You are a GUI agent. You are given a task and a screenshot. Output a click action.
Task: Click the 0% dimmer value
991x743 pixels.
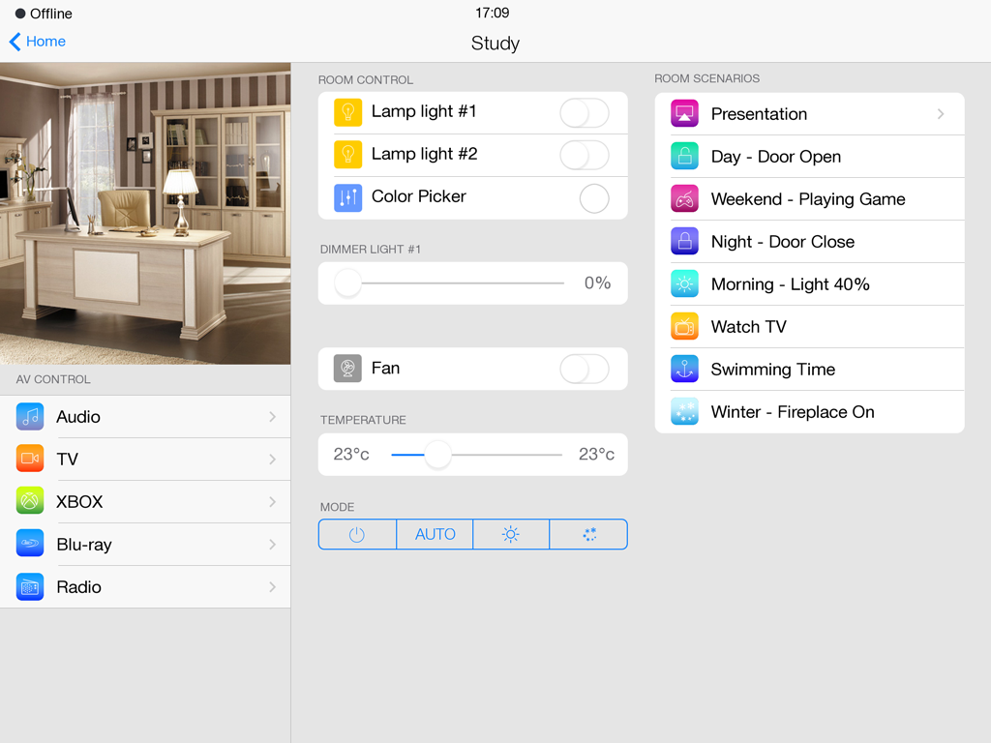[597, 283]
